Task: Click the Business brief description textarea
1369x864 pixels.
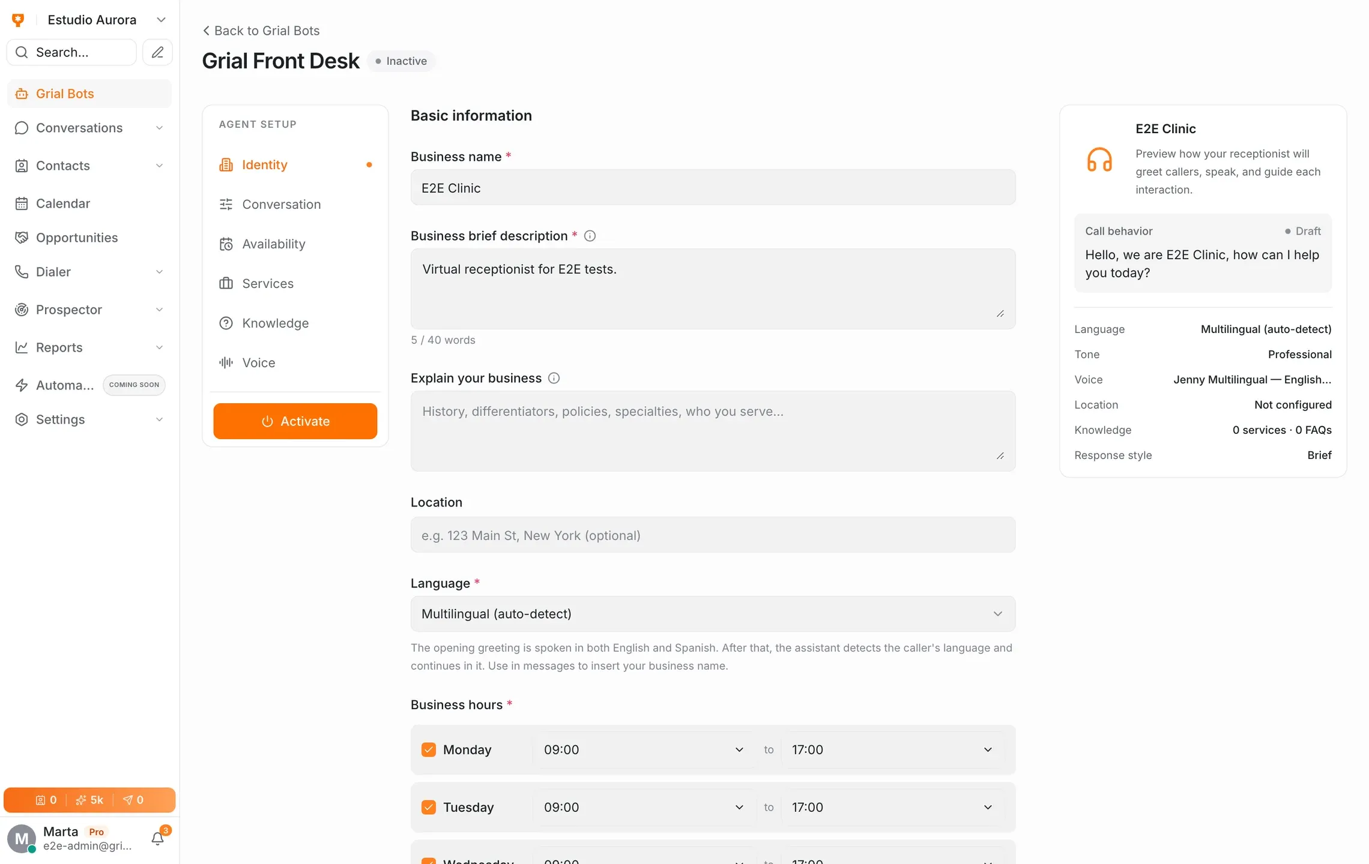Action: coord(713,289)
